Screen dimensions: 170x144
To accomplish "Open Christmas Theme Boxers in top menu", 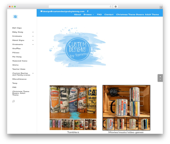I will [137, 15].
